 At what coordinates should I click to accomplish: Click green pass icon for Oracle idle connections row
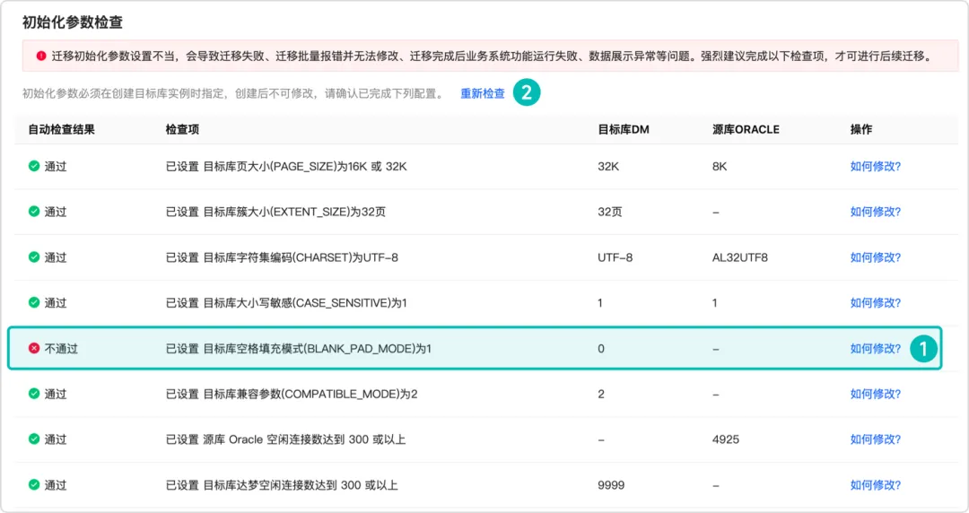click(34, 439)
